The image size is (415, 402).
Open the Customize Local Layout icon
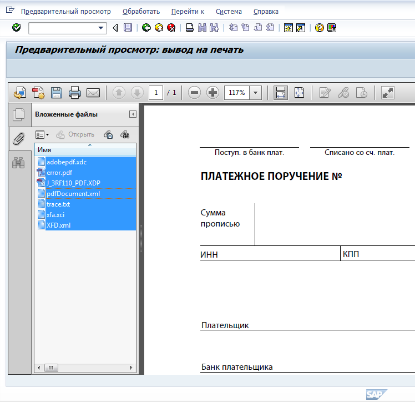(332, 28)
